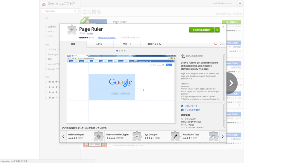The width and height of the screenshot is (286, 163).
Task: Click the device compatibility icon
Action: [x=183, y=56]
